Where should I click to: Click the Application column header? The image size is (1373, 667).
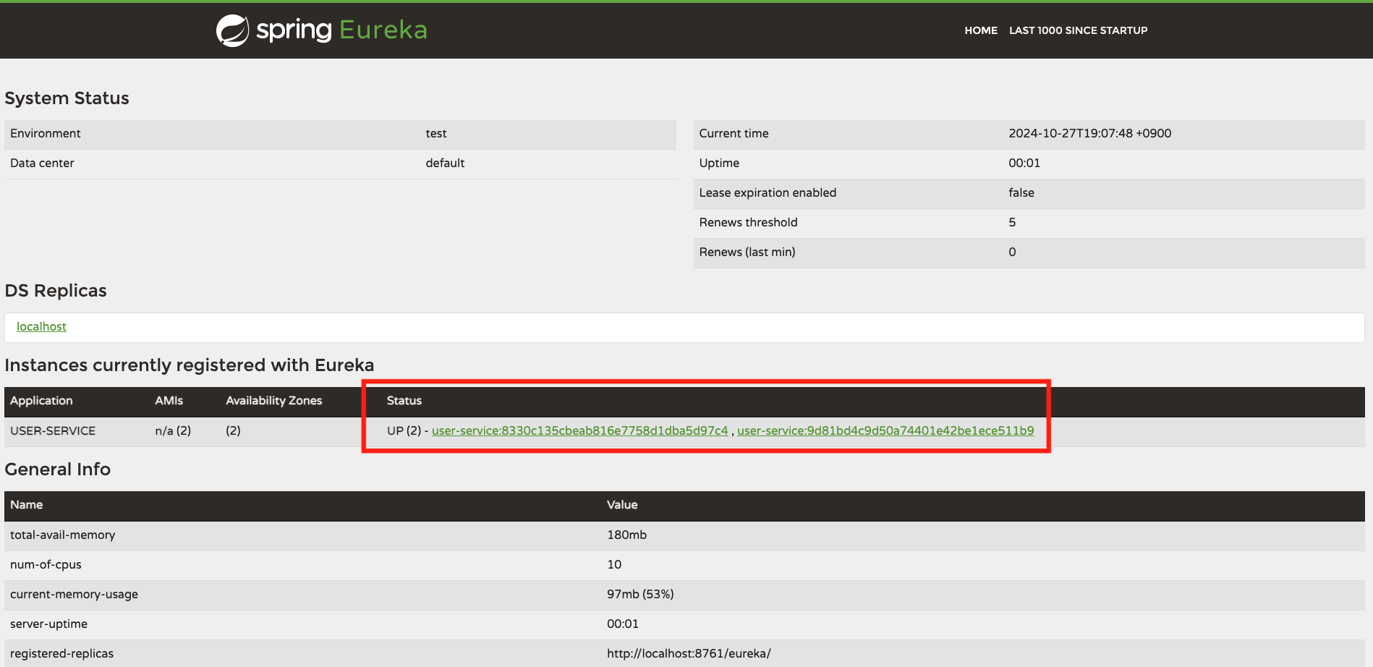41,401
